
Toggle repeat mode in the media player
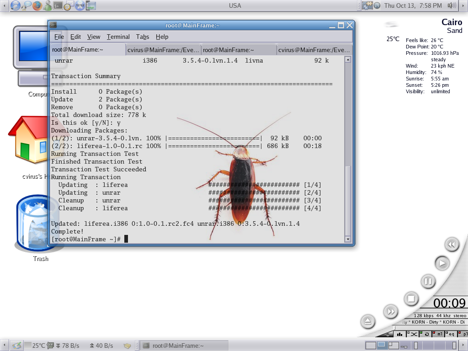[426, 334]
